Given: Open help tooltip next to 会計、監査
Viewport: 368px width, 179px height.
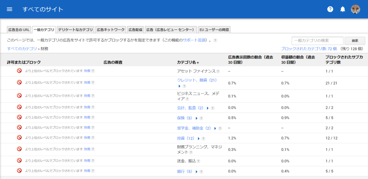Looking at the screenshot, I should (212, 108).
